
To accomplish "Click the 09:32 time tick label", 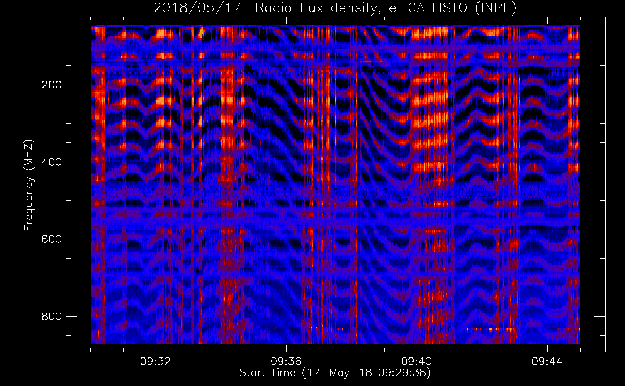I will [x=155, y=362].
